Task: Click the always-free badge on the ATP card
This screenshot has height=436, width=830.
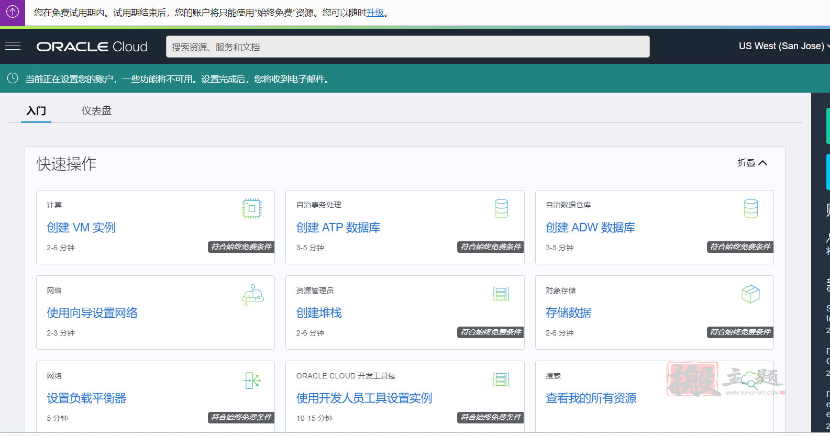Action: pos(491,247)
